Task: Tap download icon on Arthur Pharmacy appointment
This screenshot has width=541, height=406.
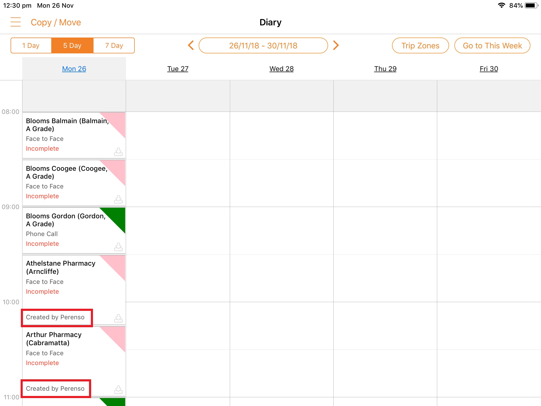Action: click(118, 390)
